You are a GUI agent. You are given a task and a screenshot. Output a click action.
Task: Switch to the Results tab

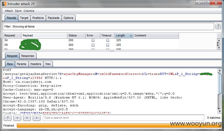(12, 18)
